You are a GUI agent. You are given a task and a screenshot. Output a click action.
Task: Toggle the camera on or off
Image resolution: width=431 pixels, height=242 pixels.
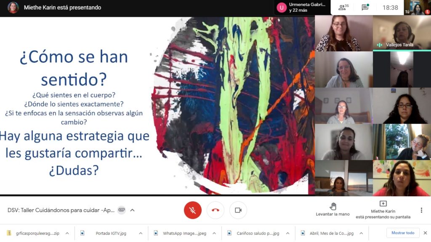tap(238, 210)
